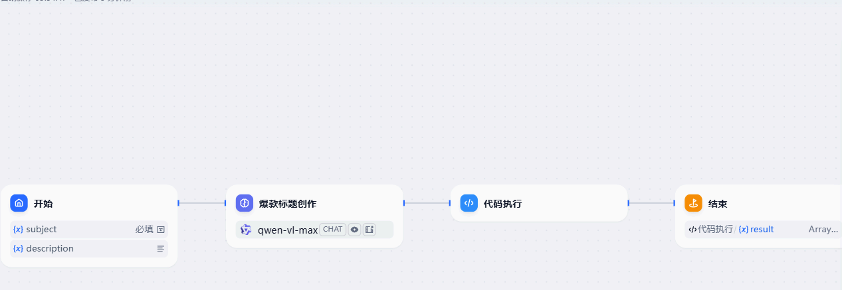Select the description variable row

click(x=89, y=249)
